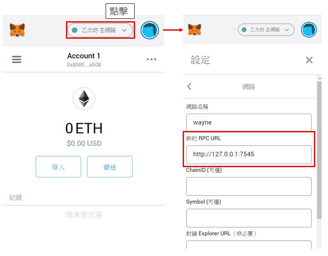
Task: Close the 設定 settings panel with X
Action: tap(309, 60)
